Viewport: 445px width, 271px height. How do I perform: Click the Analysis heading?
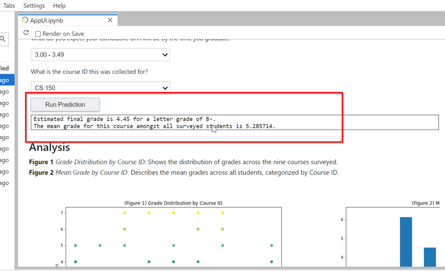[49, 147]
